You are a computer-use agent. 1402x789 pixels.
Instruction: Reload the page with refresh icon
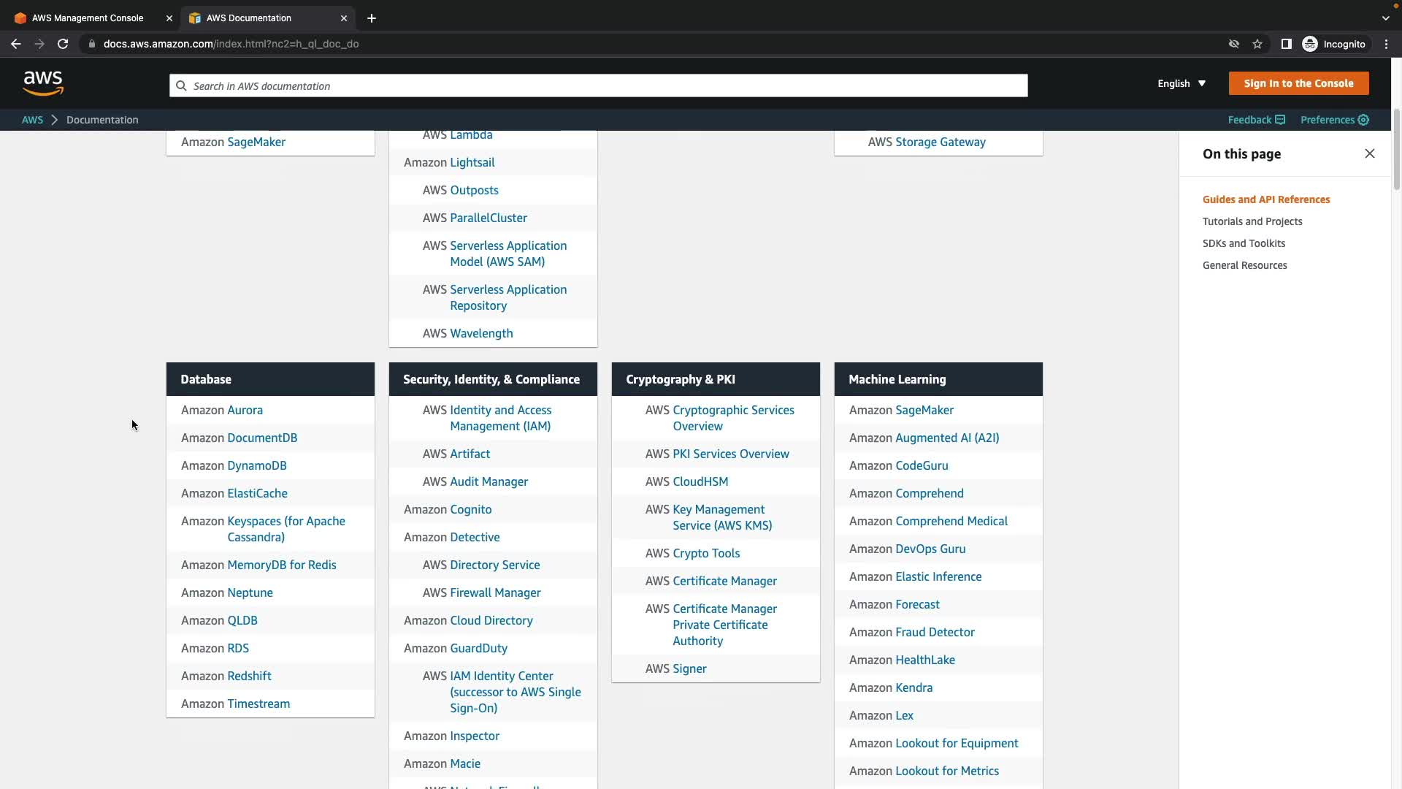[x=63, y=44]
